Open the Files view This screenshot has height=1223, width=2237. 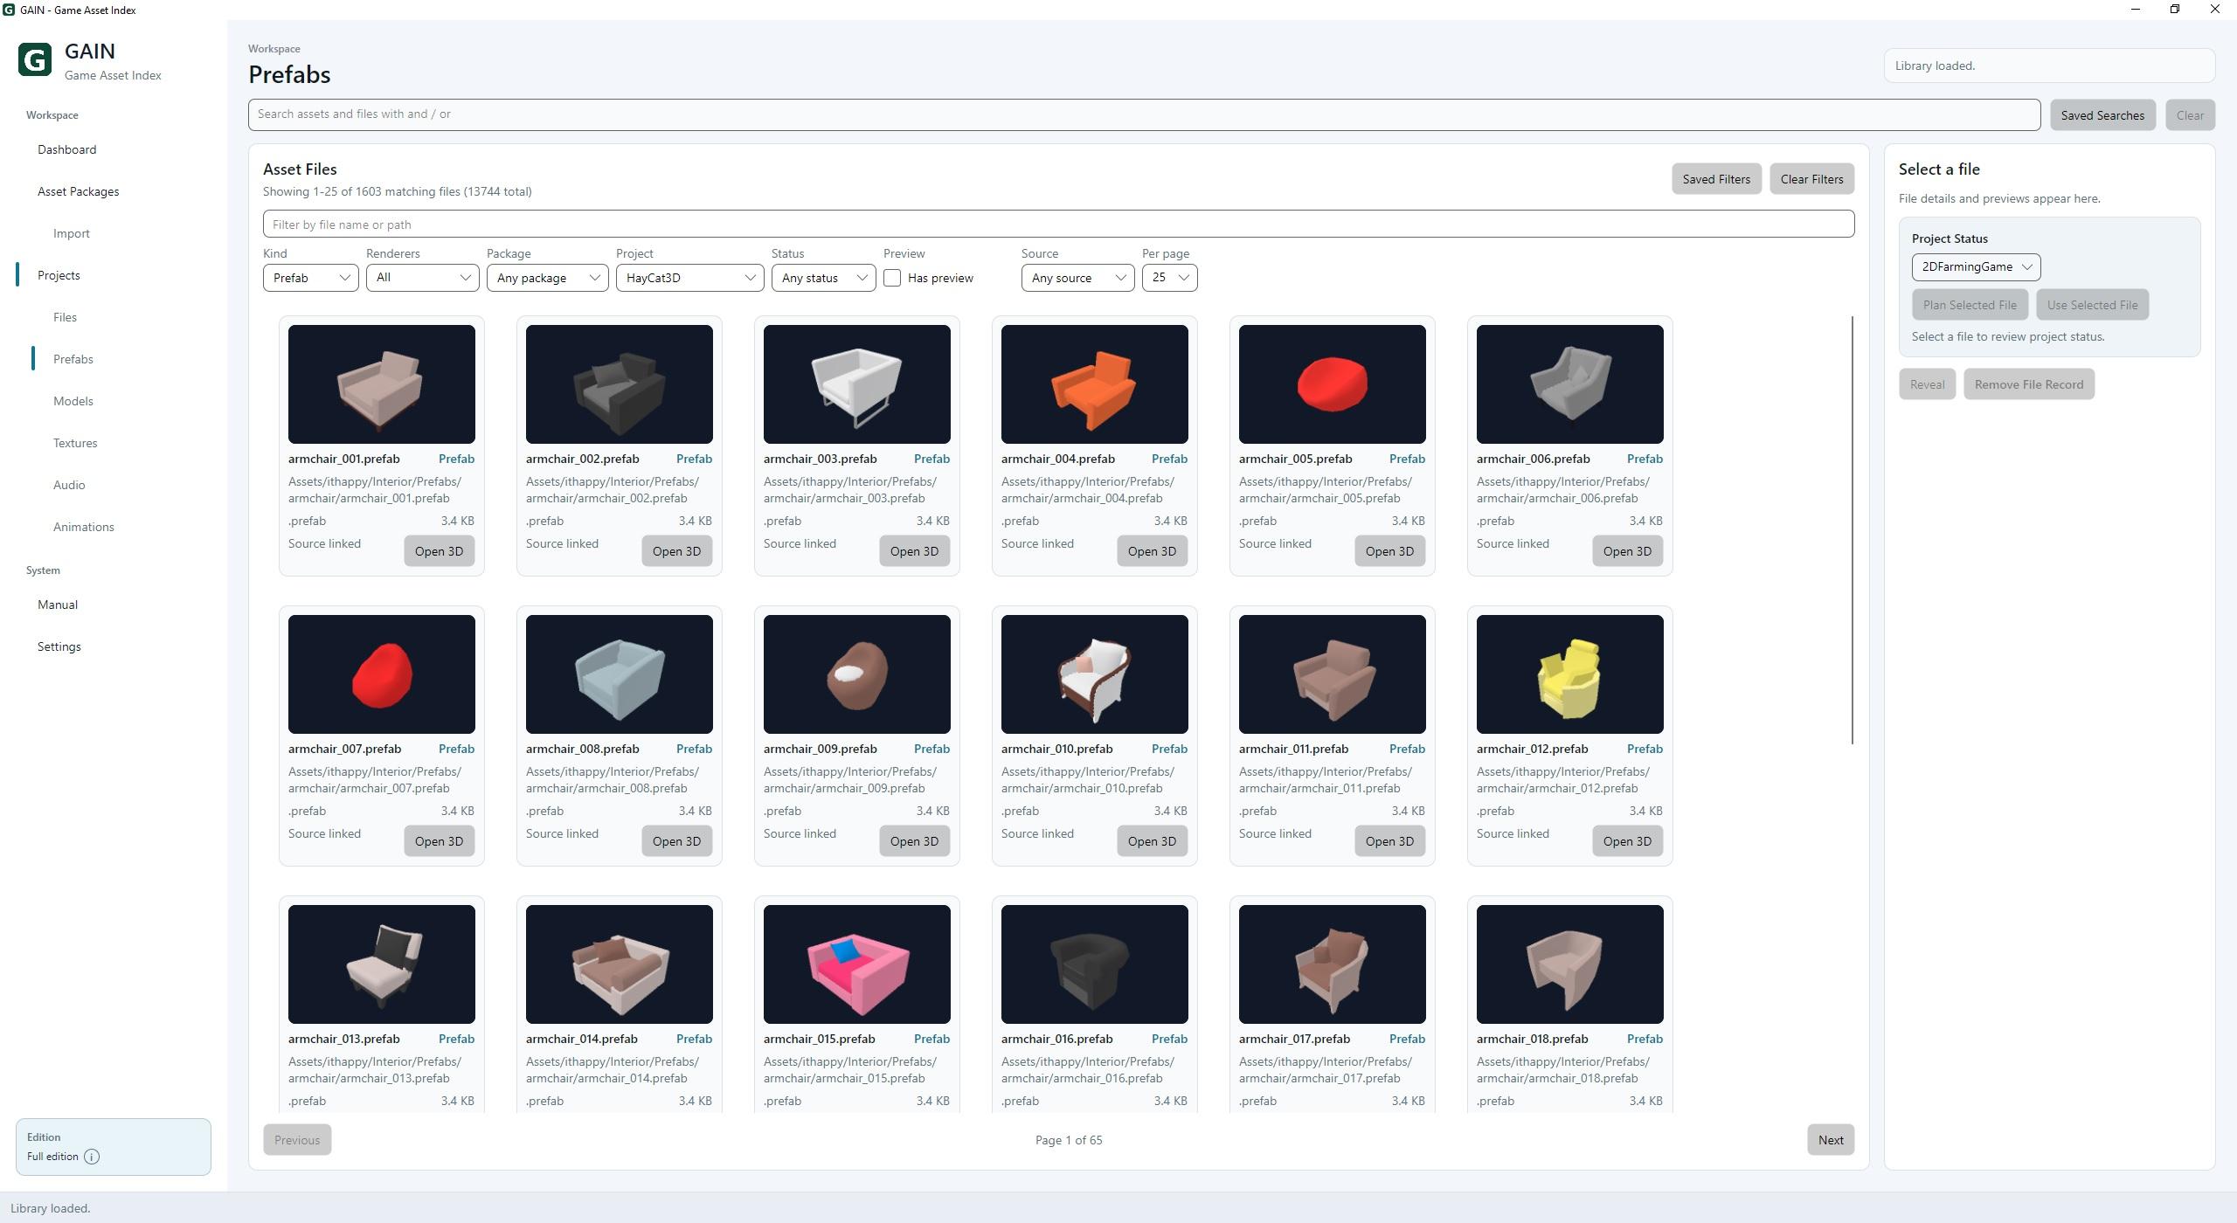tap(65, 317)
